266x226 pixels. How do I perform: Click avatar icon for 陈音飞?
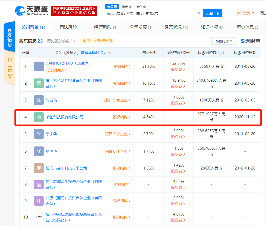pos(39,100)
